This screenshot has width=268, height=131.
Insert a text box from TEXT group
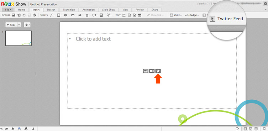point(124,15)
